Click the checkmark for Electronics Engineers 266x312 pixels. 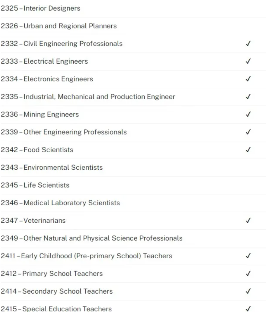[x=248, y=79]
